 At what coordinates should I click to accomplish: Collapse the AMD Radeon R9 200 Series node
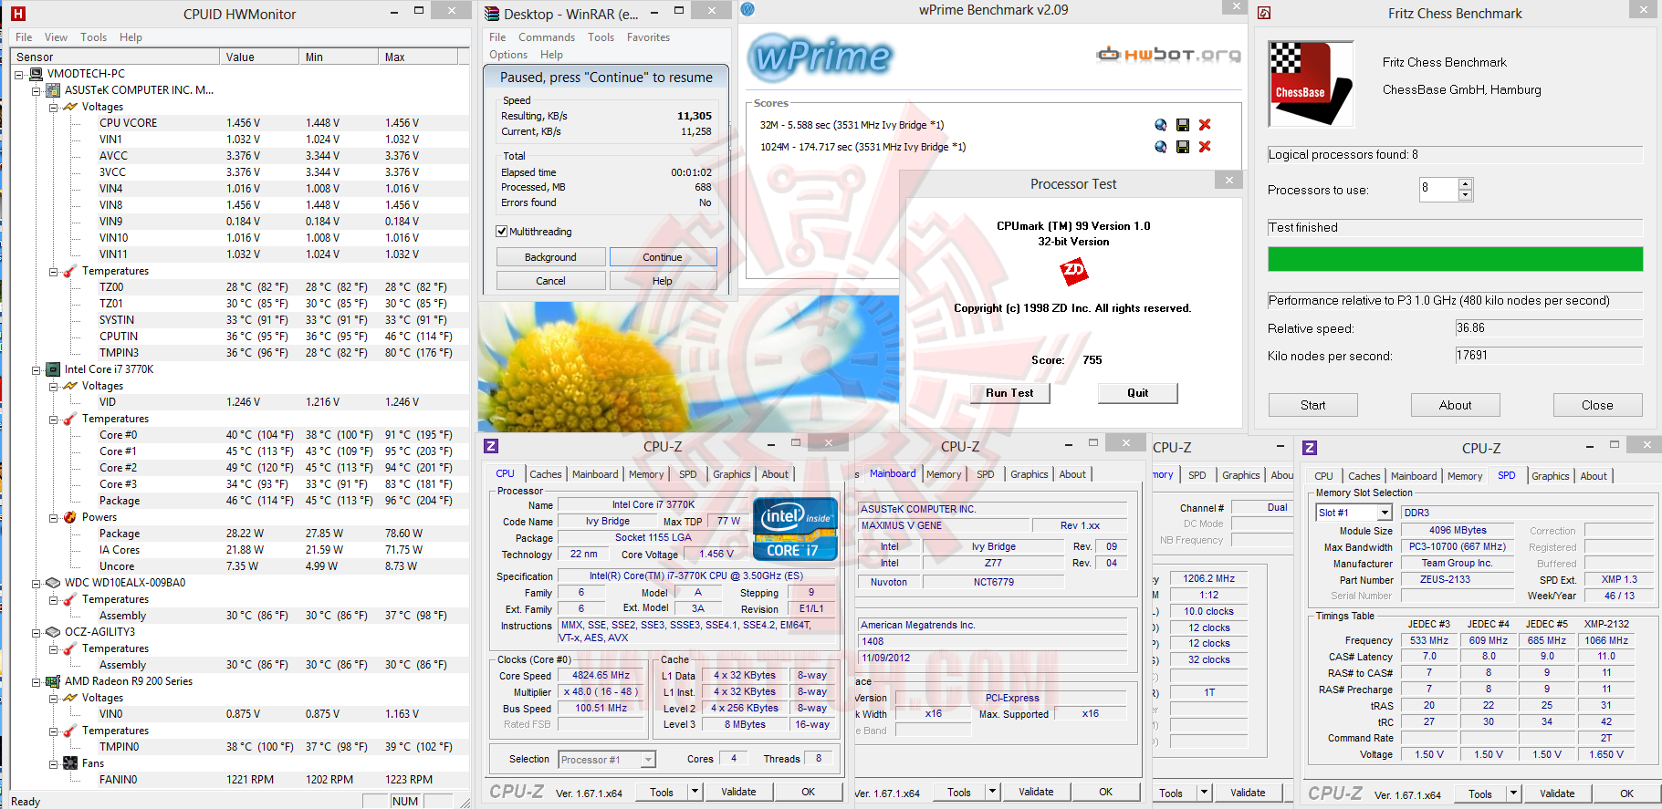coord(36,681)
